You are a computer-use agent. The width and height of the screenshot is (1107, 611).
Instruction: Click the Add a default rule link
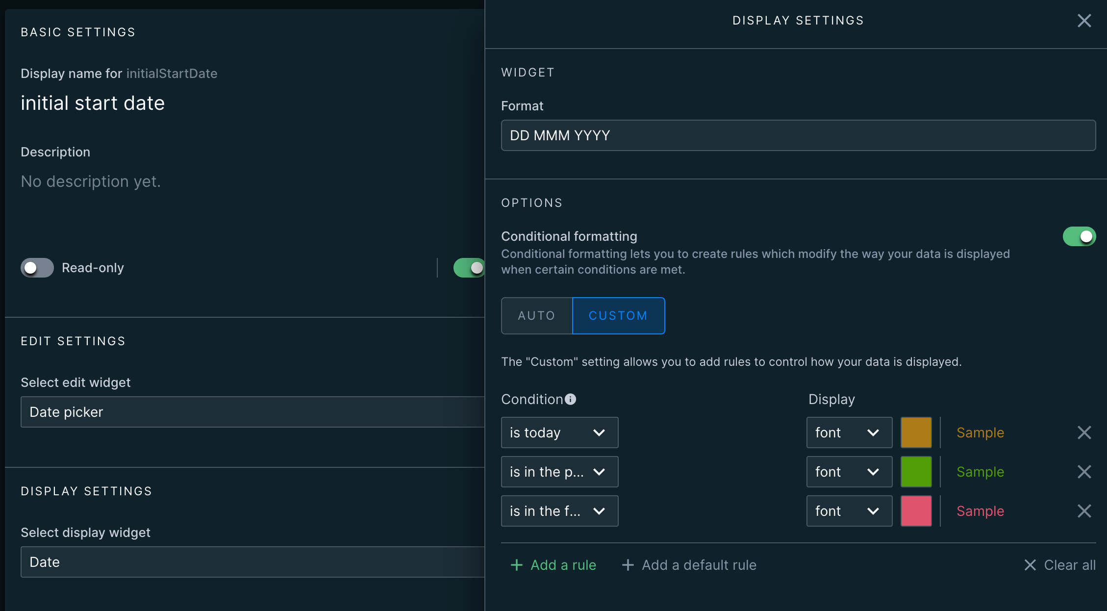tap(699, 565)
